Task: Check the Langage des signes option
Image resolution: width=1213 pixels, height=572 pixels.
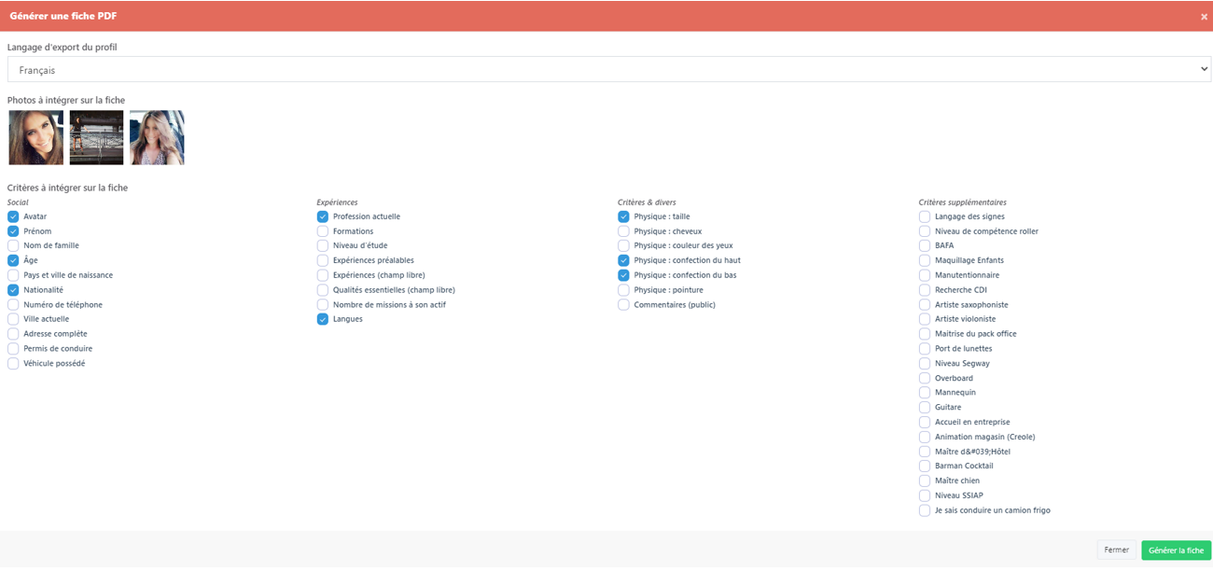Action: 925,216
